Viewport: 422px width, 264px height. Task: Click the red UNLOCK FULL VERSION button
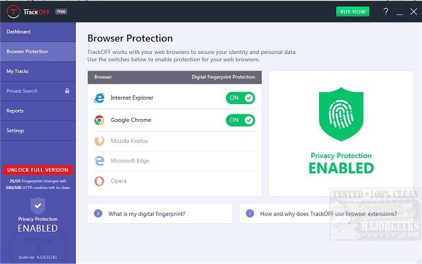tap(38, 170)
